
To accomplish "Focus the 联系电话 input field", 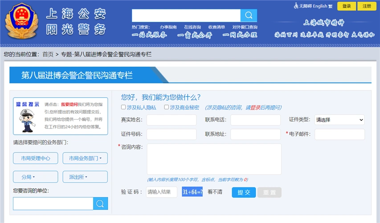I will pos(255,120).
